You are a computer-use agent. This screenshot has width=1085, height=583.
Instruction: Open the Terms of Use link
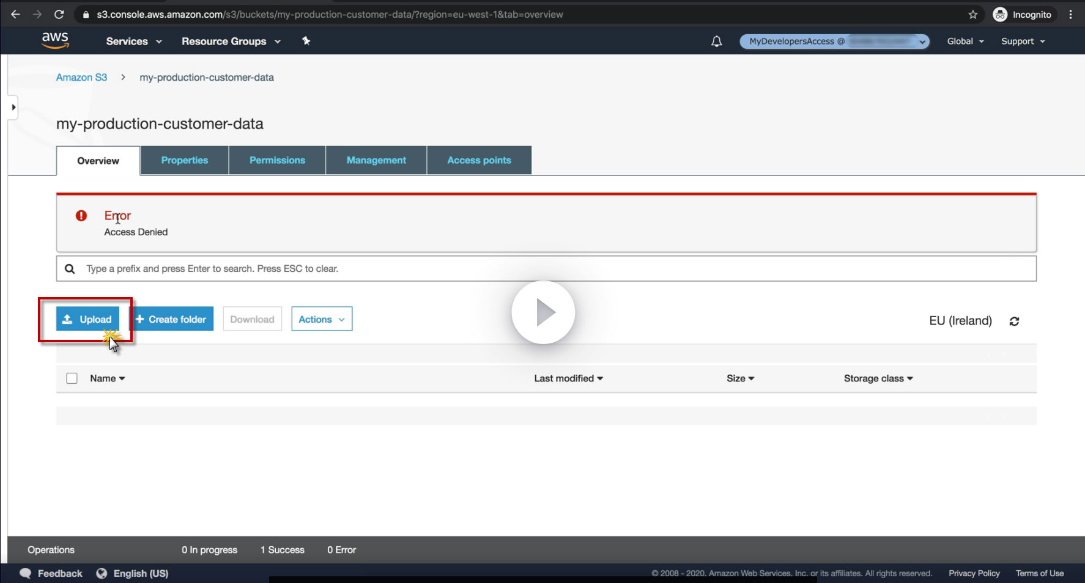coord(1040,573)
